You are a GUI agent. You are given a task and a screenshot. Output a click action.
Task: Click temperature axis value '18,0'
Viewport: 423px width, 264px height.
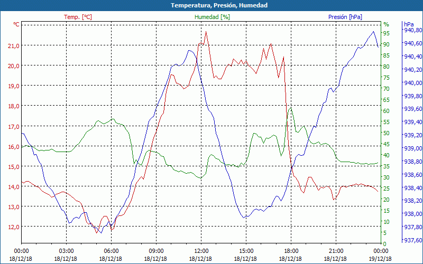point(15,106)
